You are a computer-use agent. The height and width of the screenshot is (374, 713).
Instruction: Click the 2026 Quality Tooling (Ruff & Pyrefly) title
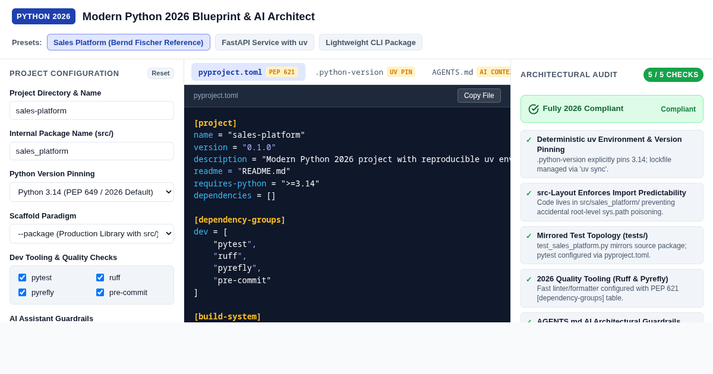coord(602,279)
